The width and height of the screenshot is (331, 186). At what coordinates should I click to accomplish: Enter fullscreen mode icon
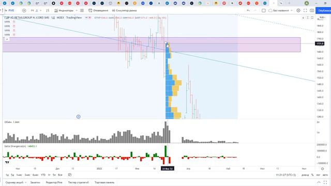pos(305,10)
